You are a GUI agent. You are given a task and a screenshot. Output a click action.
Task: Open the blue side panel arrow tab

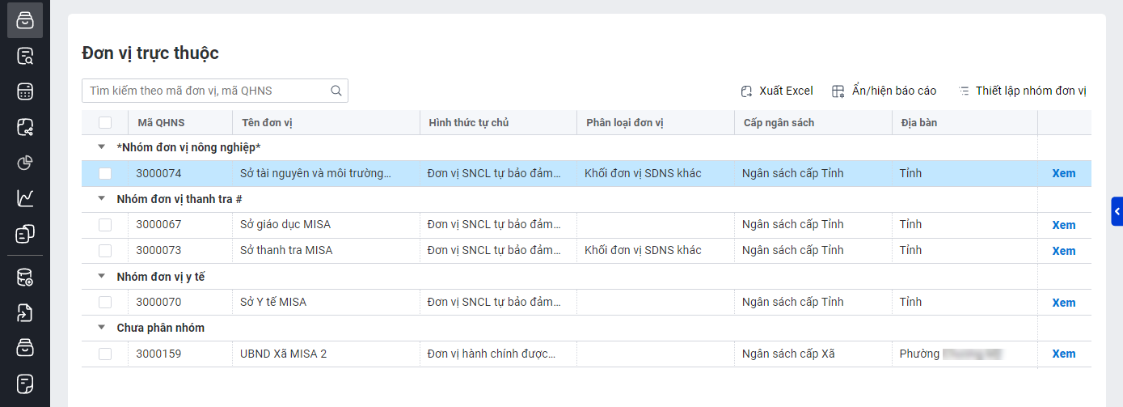[x=1117, y=211]
